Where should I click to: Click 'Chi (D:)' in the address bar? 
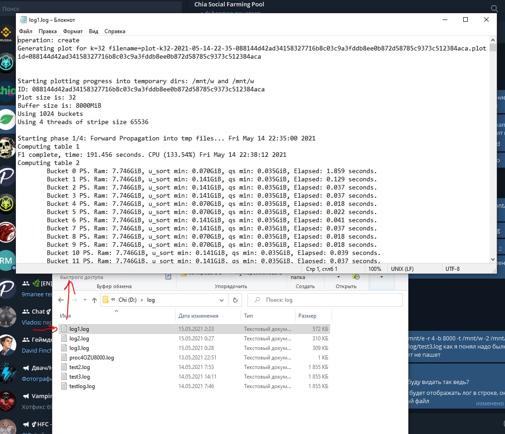tap(128, 300)
